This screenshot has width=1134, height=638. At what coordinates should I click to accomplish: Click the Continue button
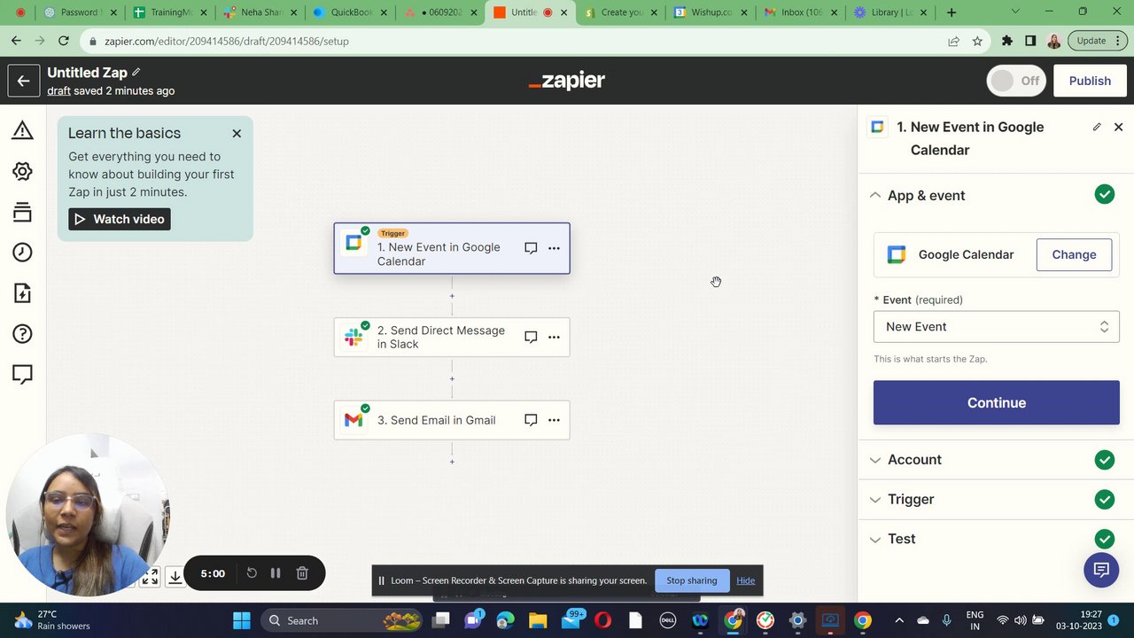click(996, 402)
